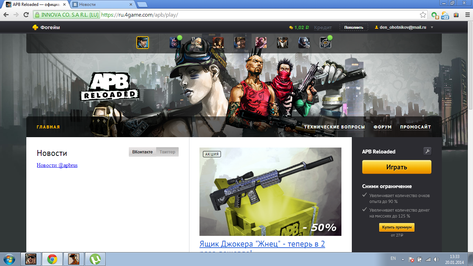Bookmark this page with the star icon

pos(423,15)
